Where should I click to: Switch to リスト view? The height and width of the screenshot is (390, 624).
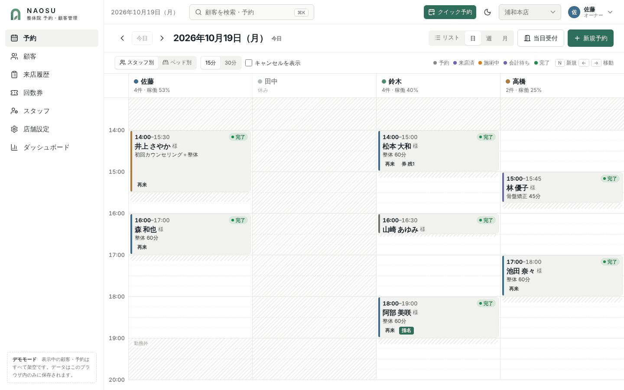(x=447, y=38)
